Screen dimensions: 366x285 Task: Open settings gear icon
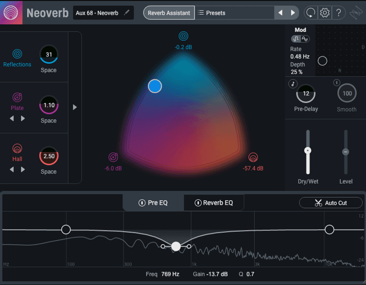[325, 13]
